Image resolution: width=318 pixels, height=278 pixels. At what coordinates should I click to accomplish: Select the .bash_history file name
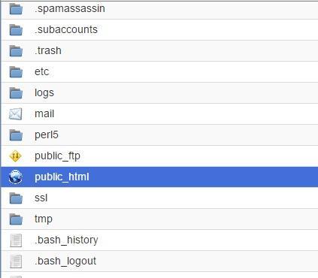click(x=66, y=240)
